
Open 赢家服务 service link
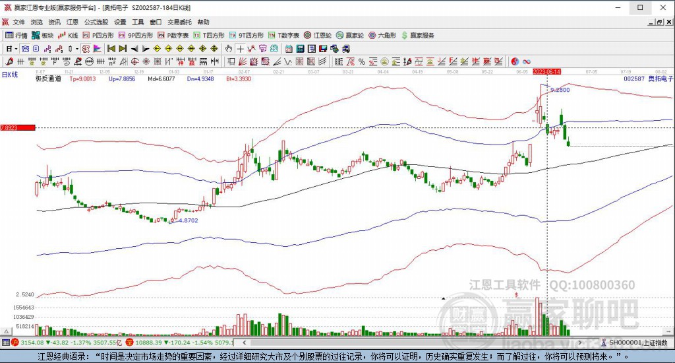point(418,36)
